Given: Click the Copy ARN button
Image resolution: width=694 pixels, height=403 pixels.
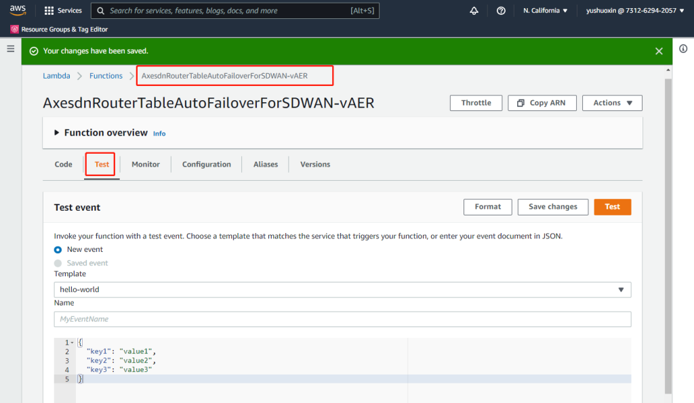Looking at the screenshot, I should [542, 103].
